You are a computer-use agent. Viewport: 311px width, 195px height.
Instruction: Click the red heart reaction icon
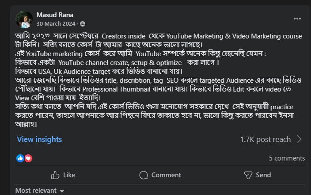(x=28, y=158)
